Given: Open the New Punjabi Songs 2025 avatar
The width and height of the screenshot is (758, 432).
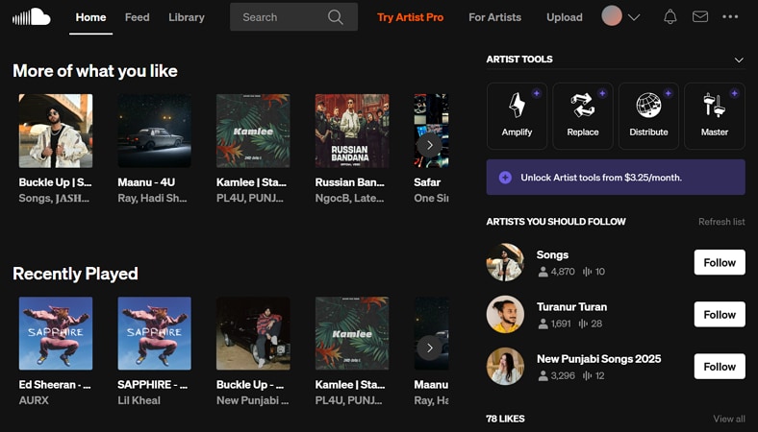Looking at the screenshot, I should [505, 367].
